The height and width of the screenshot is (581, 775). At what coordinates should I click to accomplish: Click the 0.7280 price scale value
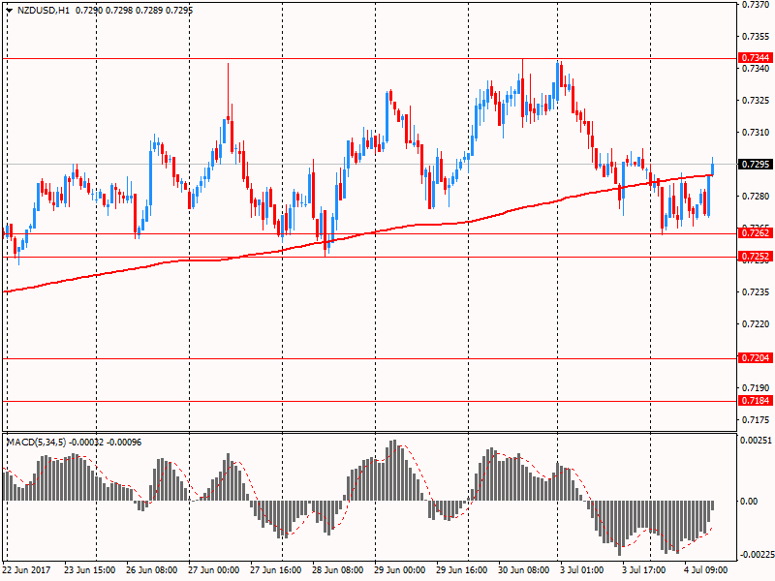(x=757, y=197)
